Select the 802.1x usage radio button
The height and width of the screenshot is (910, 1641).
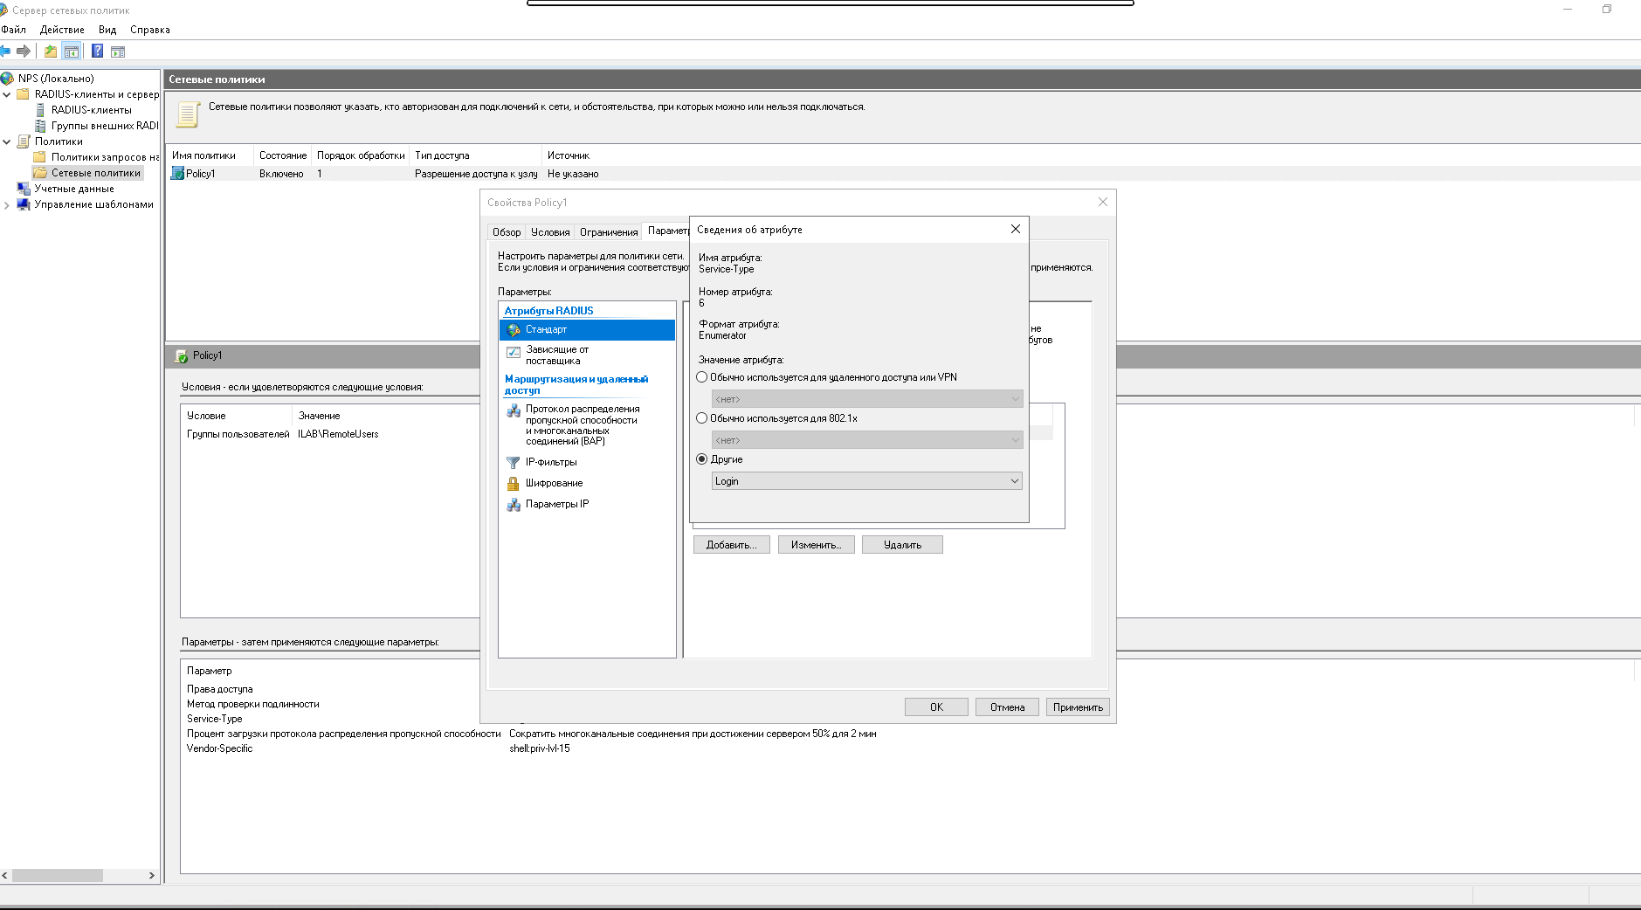(702, 418)
